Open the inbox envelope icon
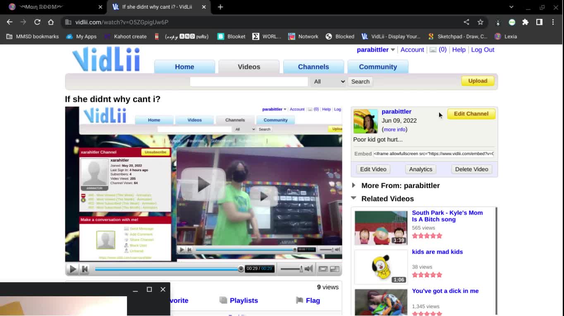Viewport: 564px width, 316px height. [x=433, y=50]
